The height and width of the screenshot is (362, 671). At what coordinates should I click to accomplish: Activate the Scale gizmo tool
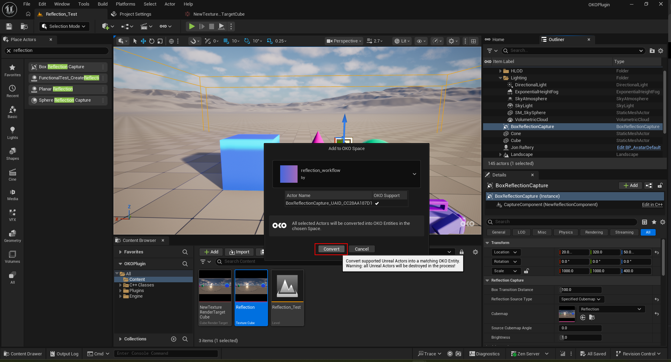click(160, 41)
